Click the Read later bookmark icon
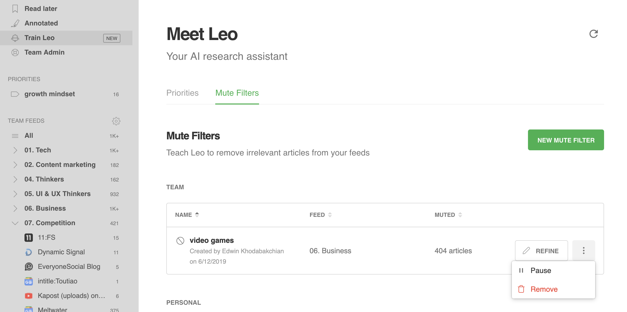Screen dimensions: 627x312 15,9
